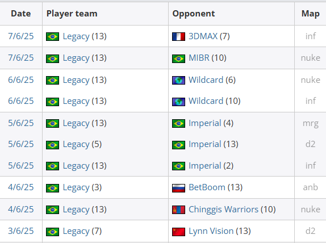Click the Russian flag beside BetBoom
326x243 pixels.
pos(178,188)
